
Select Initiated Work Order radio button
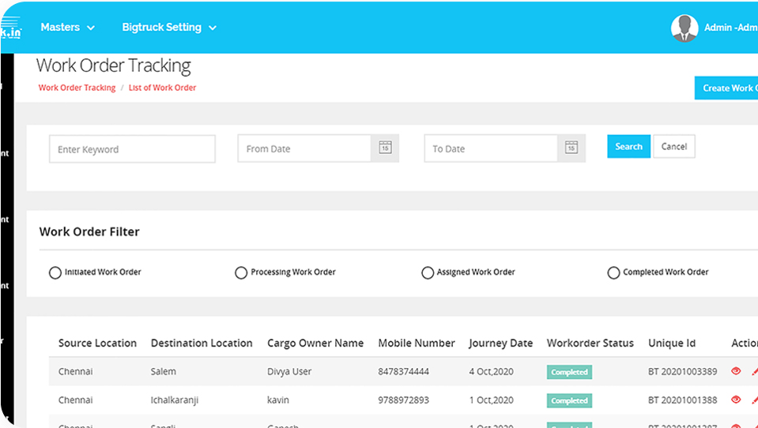pos(55,272)
